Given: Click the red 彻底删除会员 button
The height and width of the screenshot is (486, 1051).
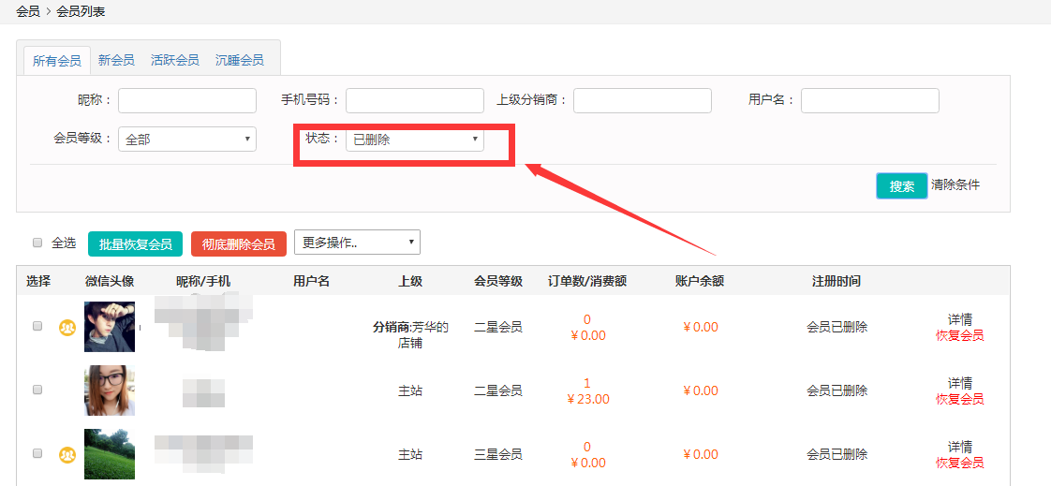Looking at the screenshot, I should click(238, 243).
